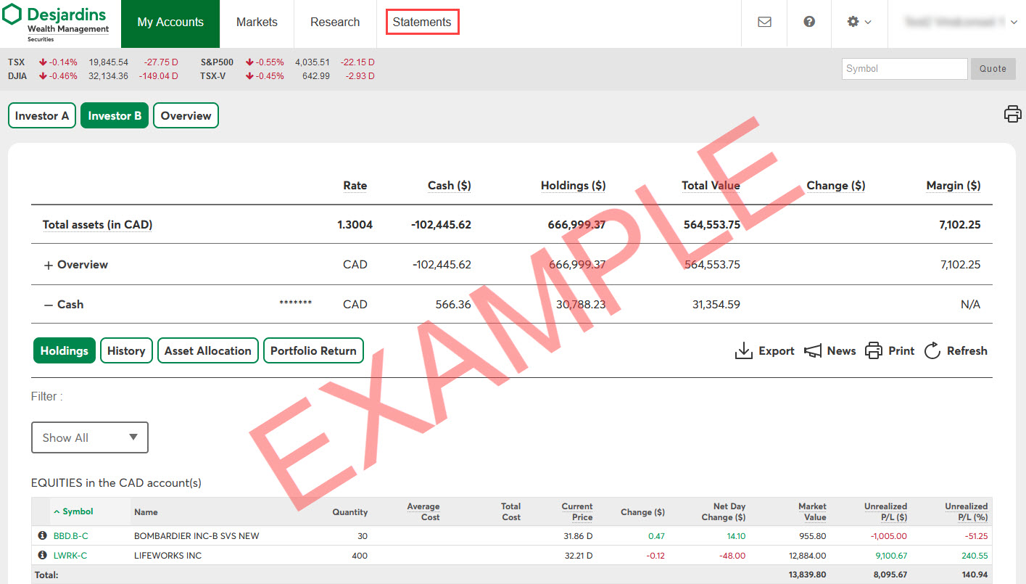Click the Net Day Change ($) column header
This screenshot has height=584, width=1026.
[724, 511]
